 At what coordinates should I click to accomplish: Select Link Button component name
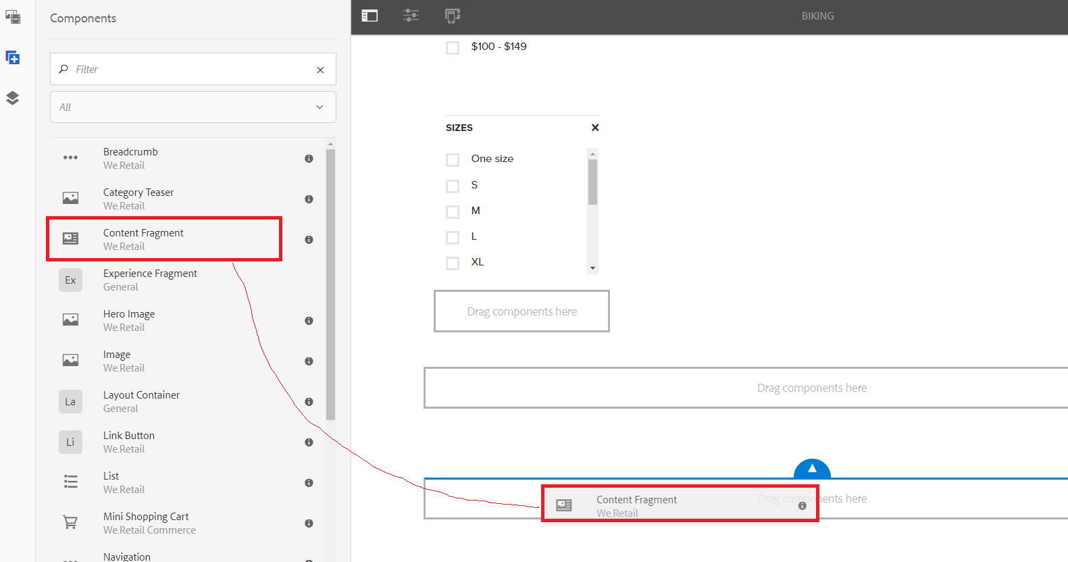point(129,436)
